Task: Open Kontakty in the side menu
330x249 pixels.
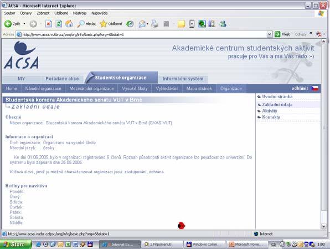Action: 271,117
